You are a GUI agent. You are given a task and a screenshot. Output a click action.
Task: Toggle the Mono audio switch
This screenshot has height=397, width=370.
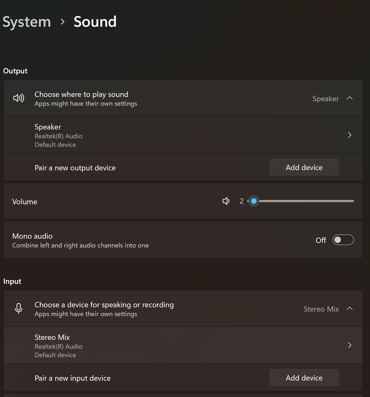tap(343, 240)
